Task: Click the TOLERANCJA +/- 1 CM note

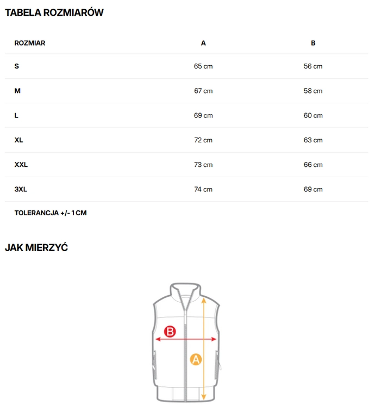Action: (51, 213)
